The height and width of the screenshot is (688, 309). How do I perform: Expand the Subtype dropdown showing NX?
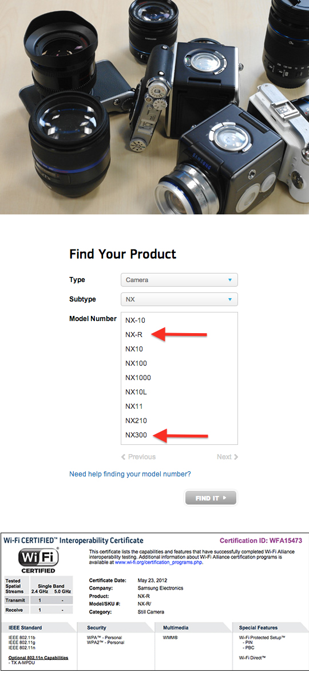(179, 299)
